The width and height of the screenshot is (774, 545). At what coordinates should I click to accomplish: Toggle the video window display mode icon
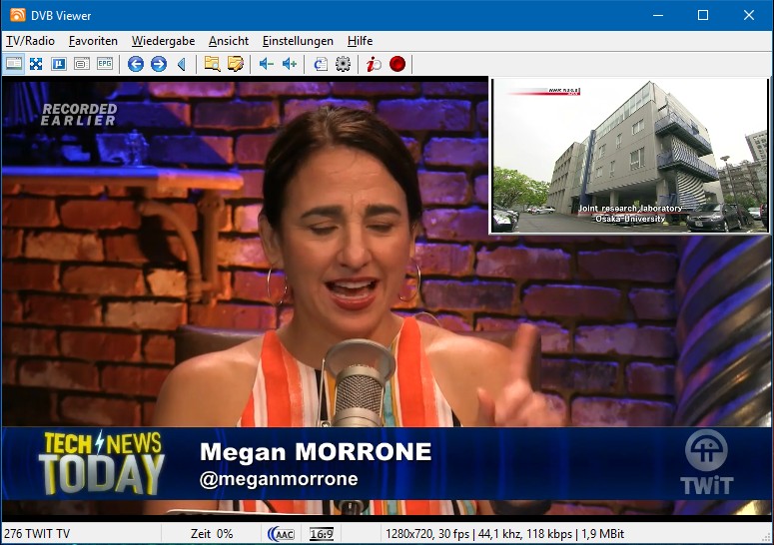point(14,64)
